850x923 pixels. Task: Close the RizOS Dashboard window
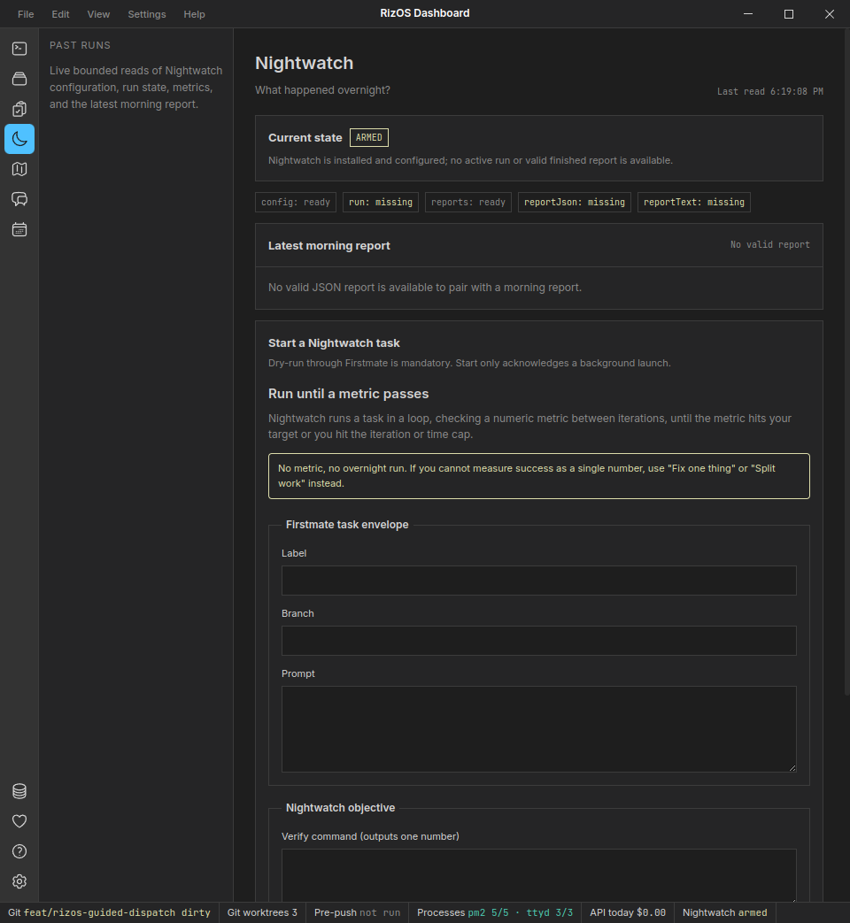coord(830,14)
